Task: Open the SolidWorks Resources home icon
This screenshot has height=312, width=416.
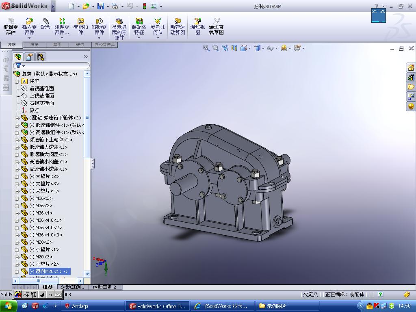Action: (x=411, y=67)
